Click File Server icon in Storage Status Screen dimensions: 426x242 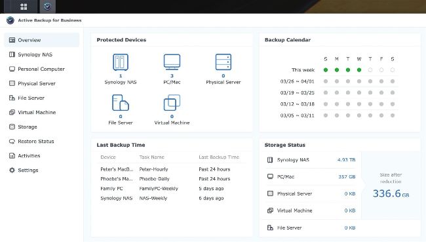pyautogui.click(x=270, y=228)
